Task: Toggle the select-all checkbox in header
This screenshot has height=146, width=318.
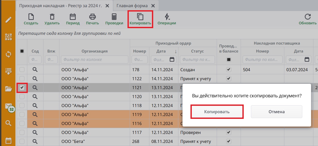Action: coord(22,51)
